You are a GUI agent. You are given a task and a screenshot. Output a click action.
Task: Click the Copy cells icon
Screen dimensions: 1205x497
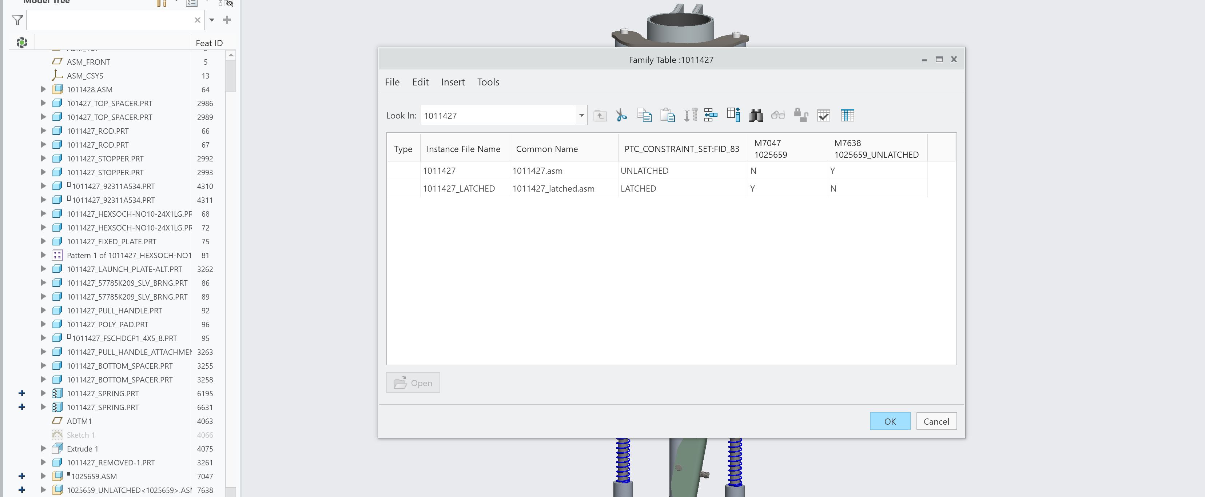644,115
